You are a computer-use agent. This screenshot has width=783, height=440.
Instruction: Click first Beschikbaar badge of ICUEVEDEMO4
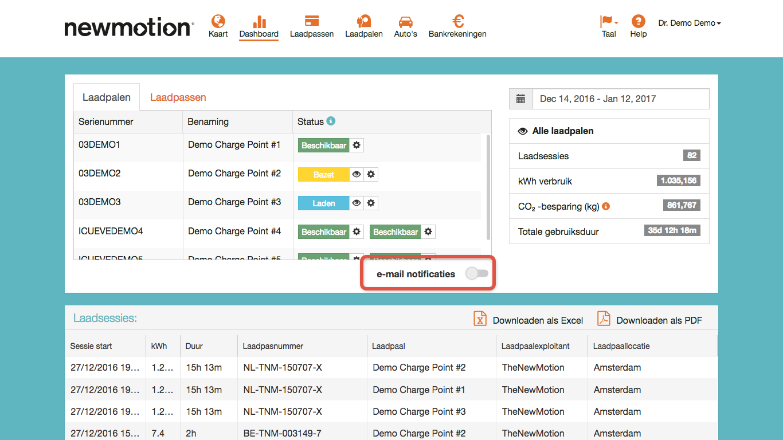pyautogui.click(x=324, y=232)
